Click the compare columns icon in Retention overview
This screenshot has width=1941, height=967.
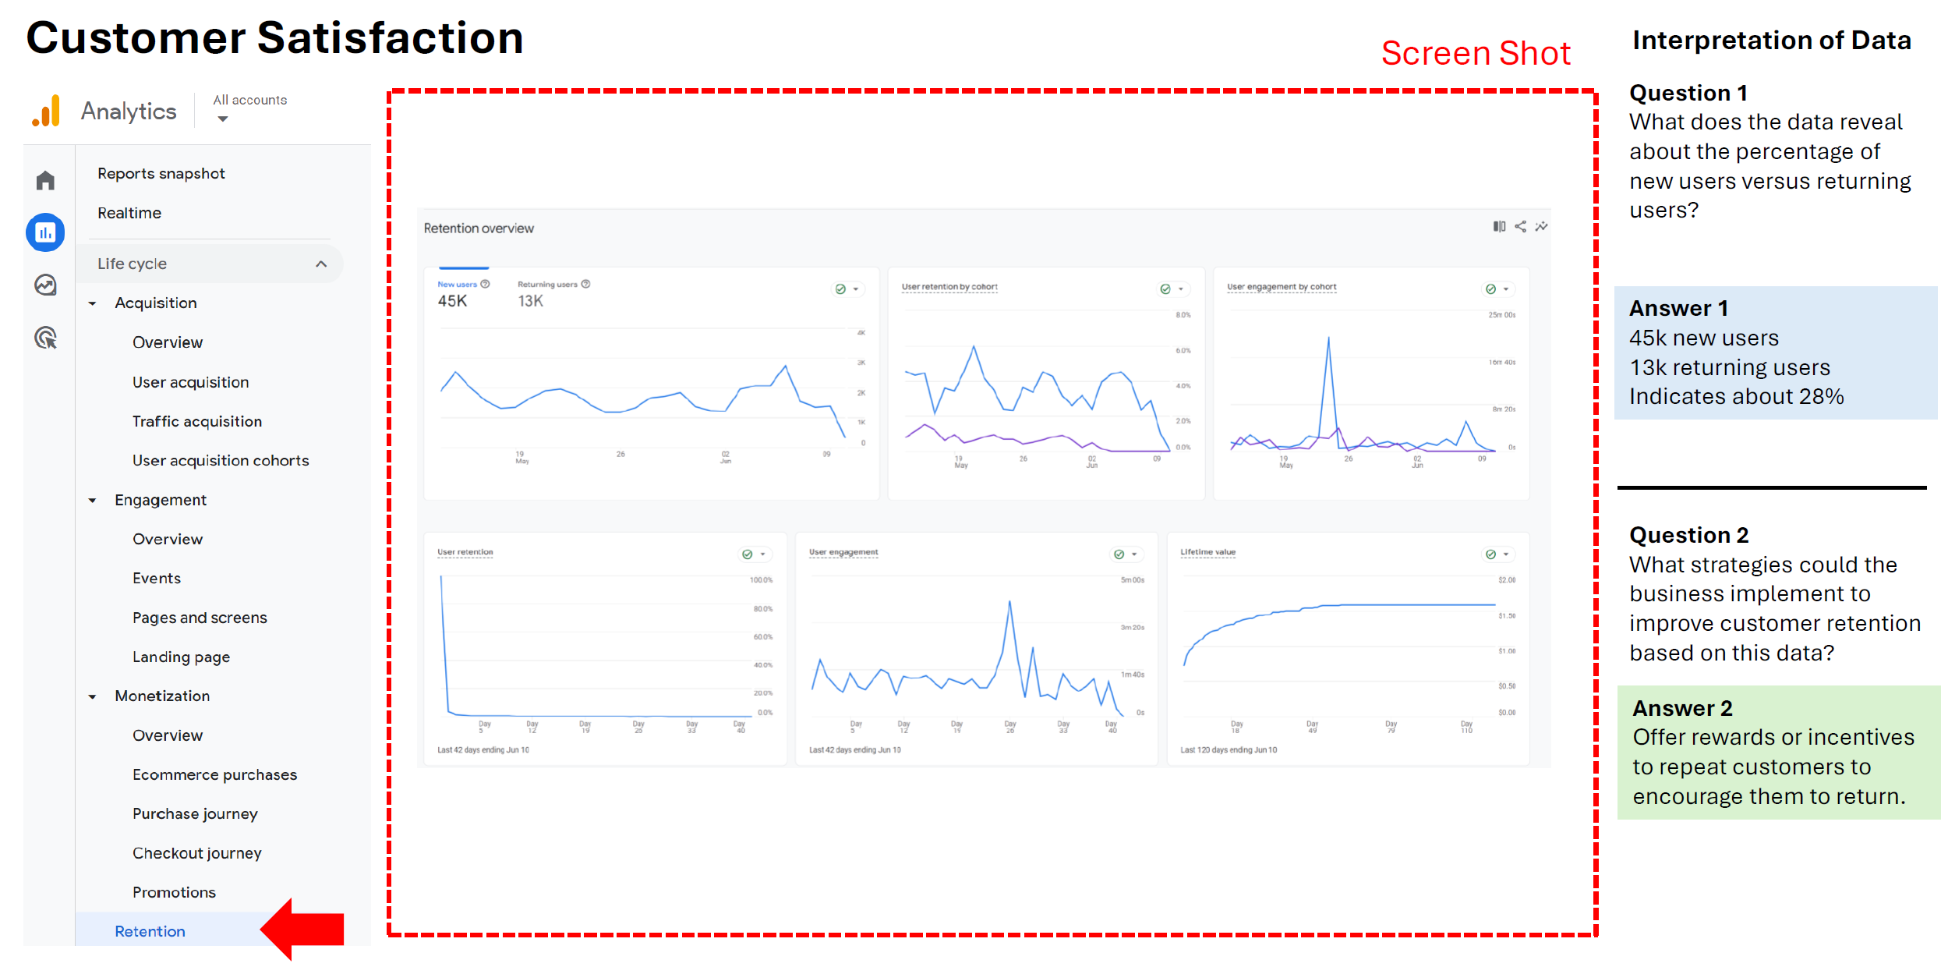point(1498,227)
